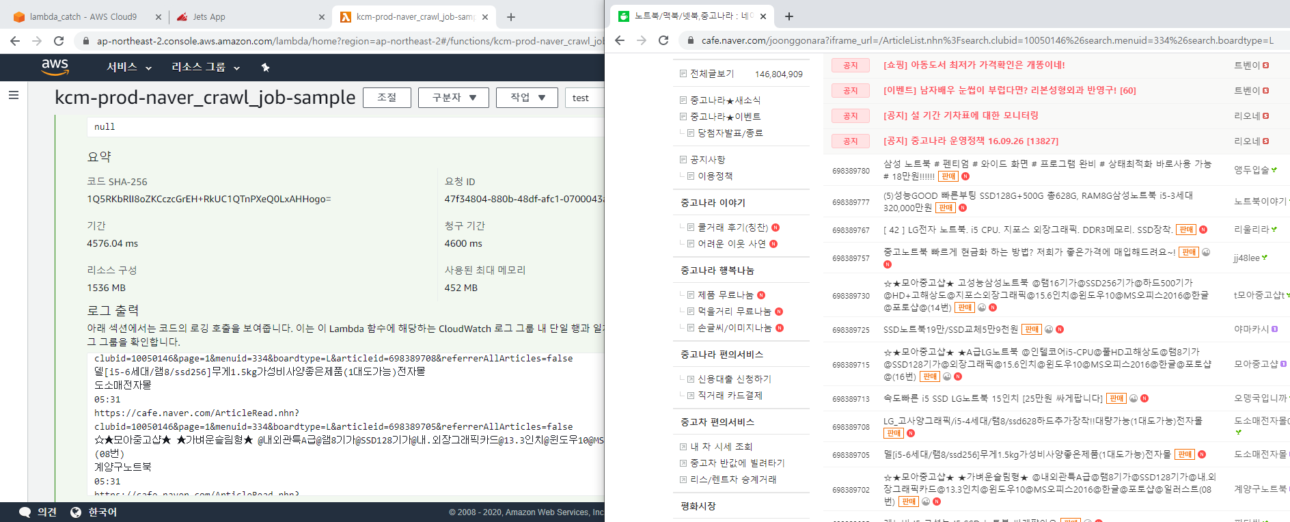This screenshot has width=1290, height=522.
Task: Open new tab in the Naver browser window
Action: pyautogui.click(x=789, y=16)
